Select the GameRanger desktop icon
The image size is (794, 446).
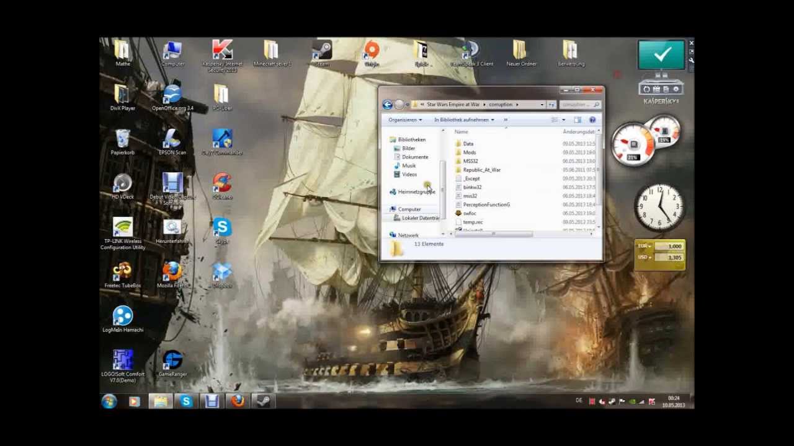click(x=172, y=364)
